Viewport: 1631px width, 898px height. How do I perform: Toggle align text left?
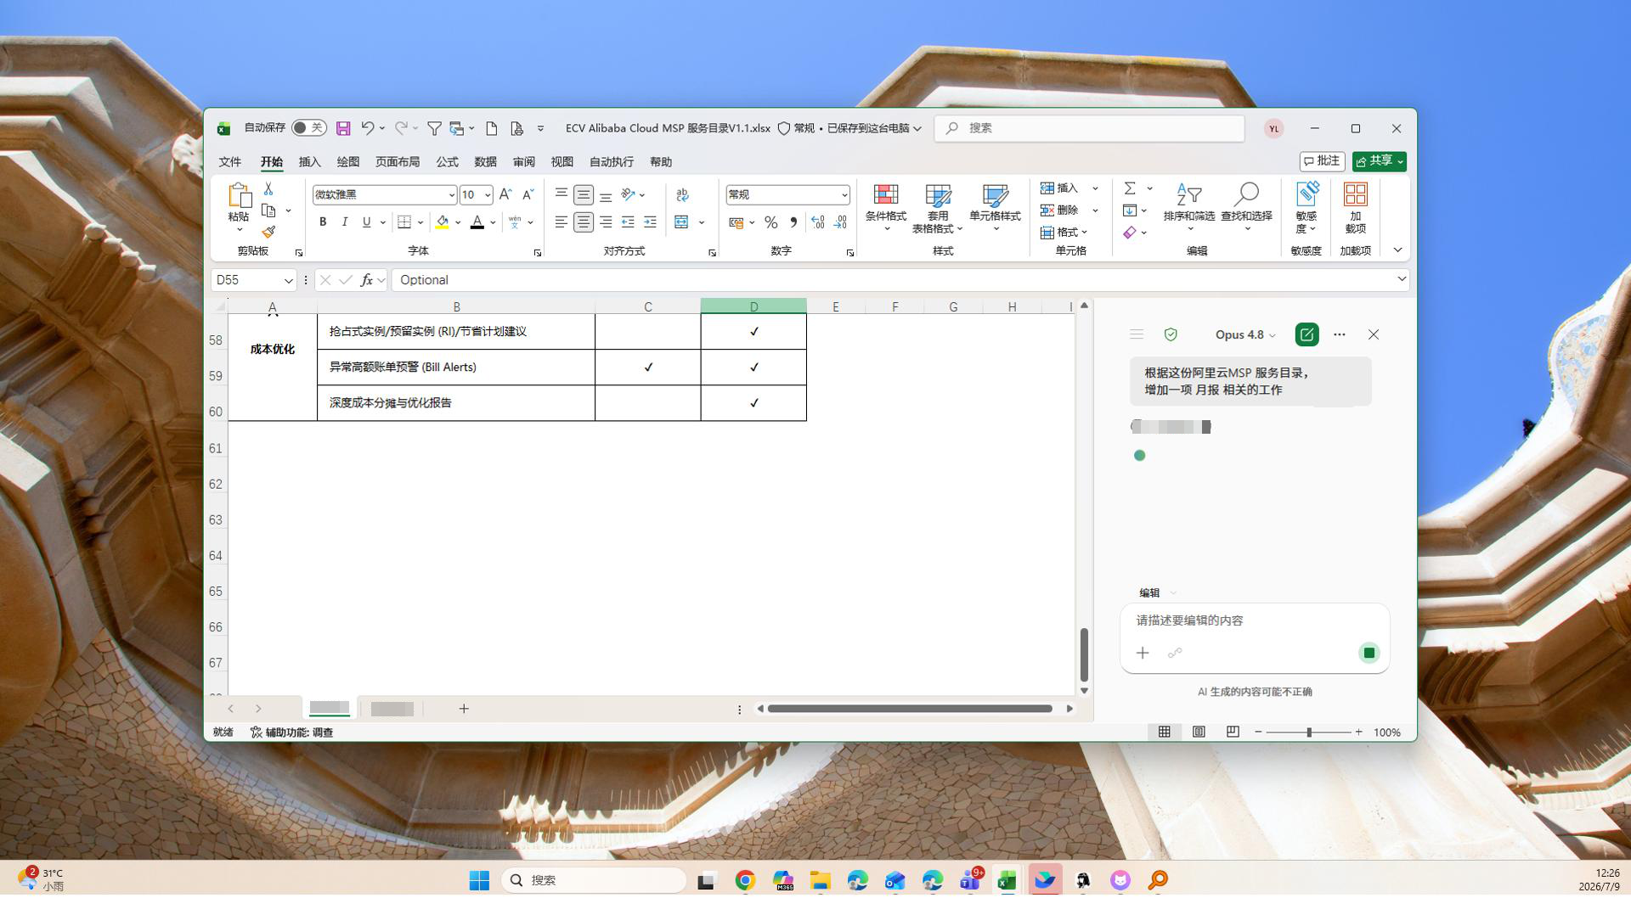562,222
